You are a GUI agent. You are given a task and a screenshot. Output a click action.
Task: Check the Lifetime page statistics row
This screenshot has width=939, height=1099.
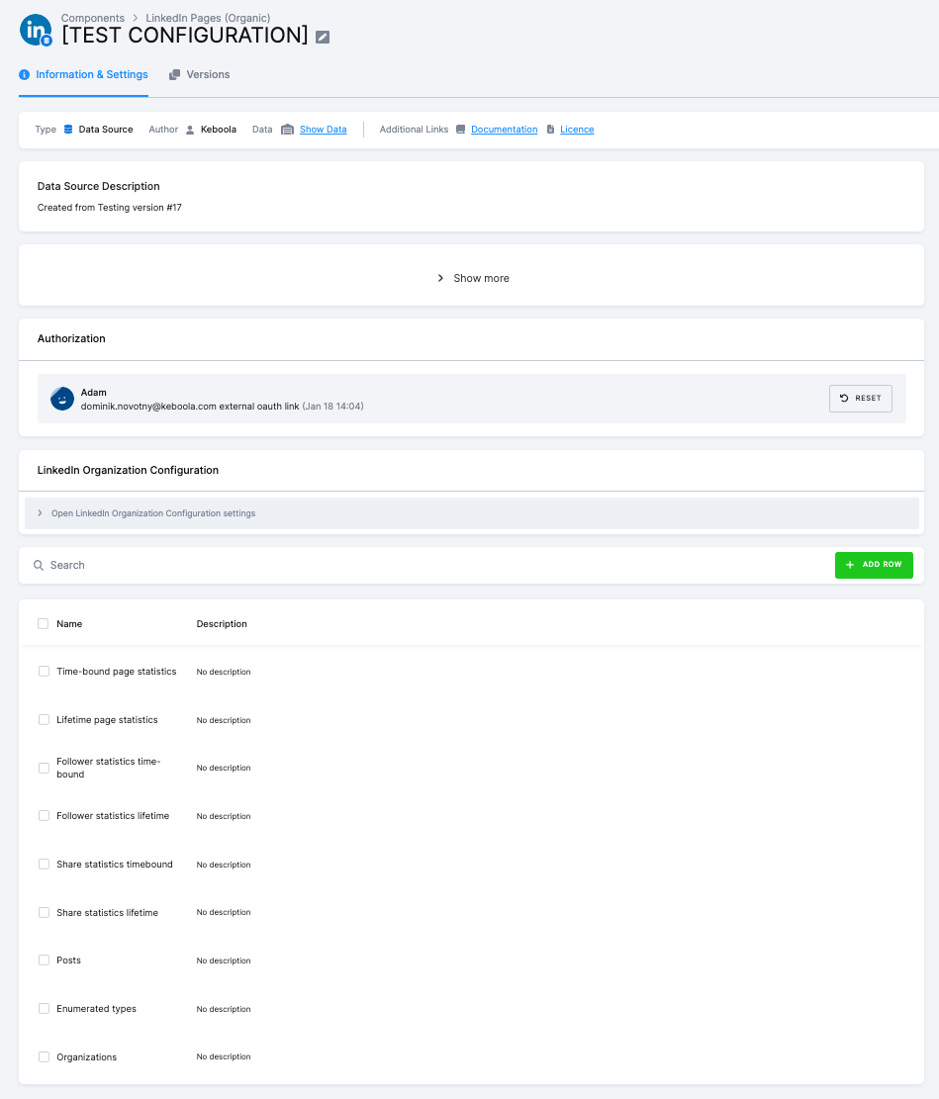click(44, 720)
